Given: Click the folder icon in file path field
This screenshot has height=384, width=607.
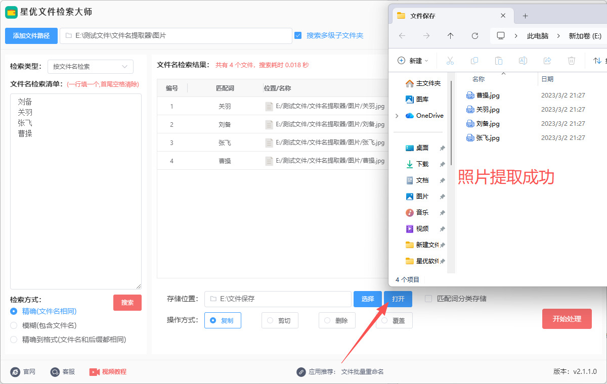Looking at the screenshot, I should pos(68,36).
